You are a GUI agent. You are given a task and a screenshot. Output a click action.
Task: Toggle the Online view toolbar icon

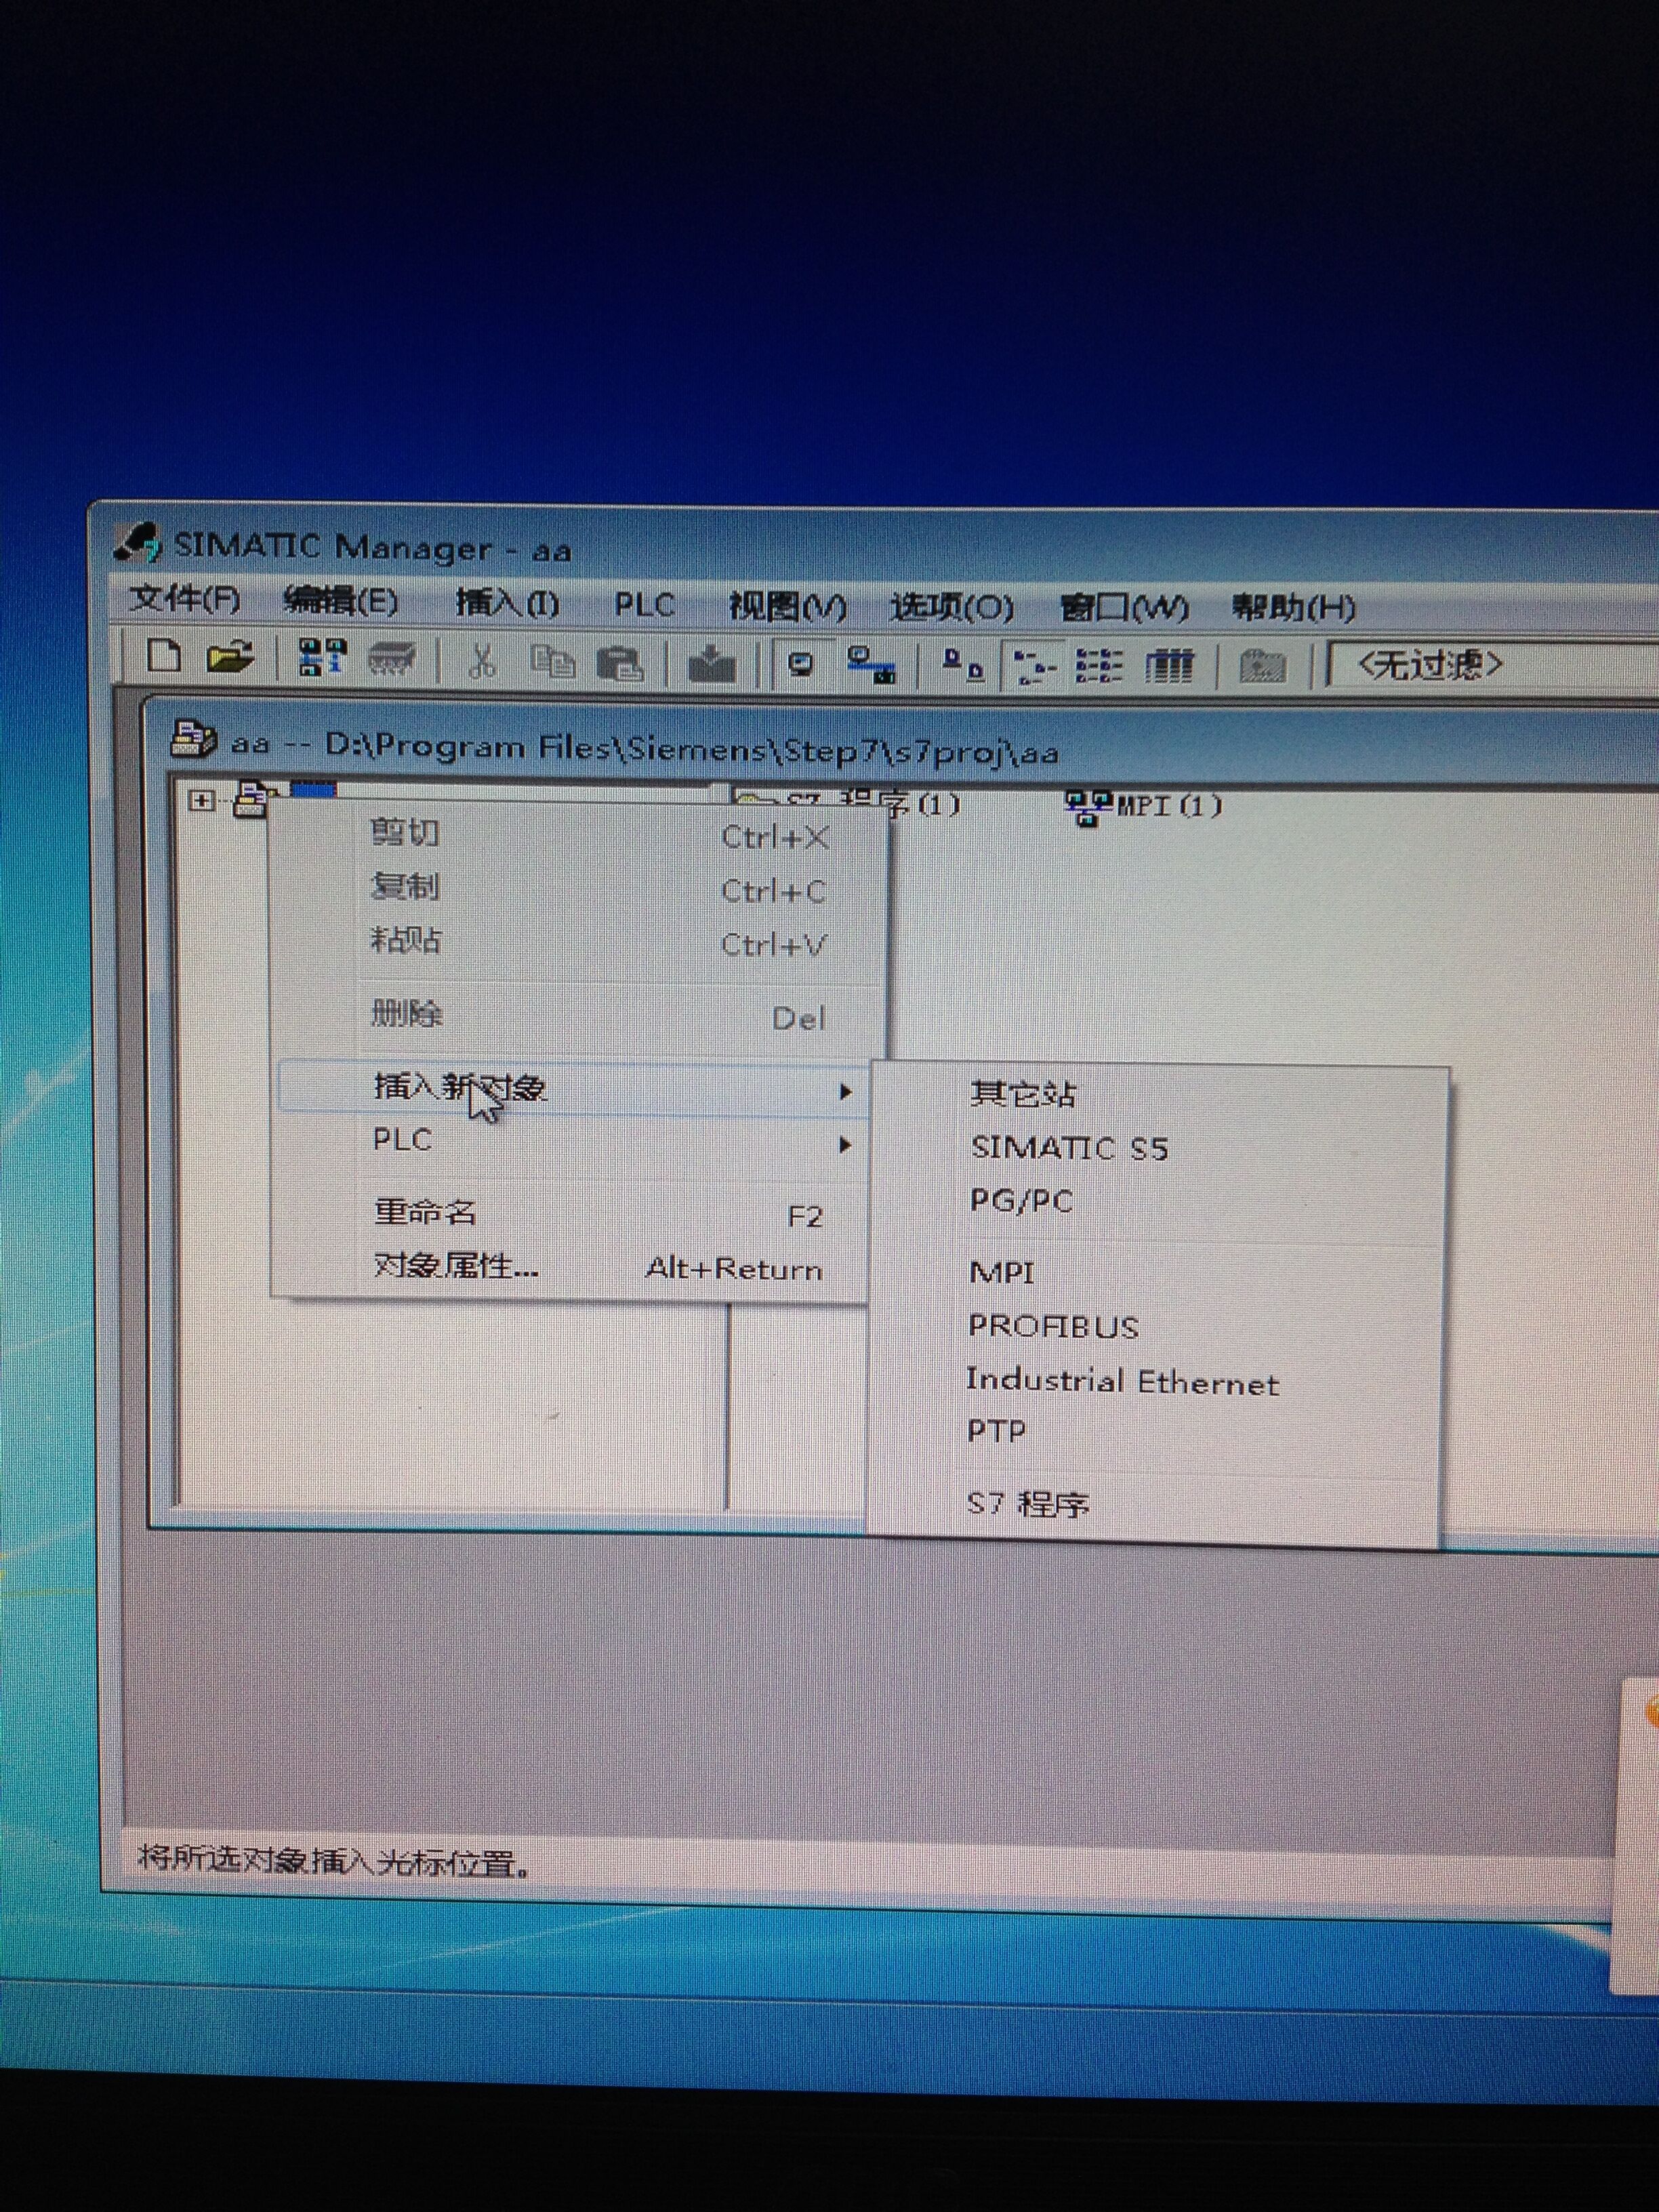(x=800, y=665)
